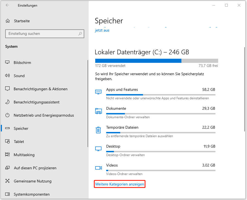Maximize the Einstellungen window
This screenshot has width=247, height=200.
coord(226,5)
